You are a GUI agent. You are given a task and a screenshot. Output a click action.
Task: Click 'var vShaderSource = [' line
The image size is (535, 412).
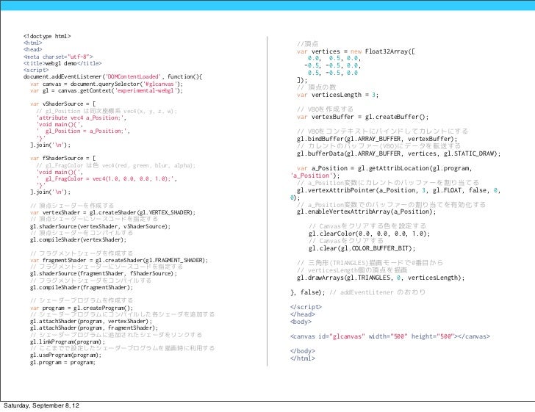pyautogui.click(x=62, y=104)
